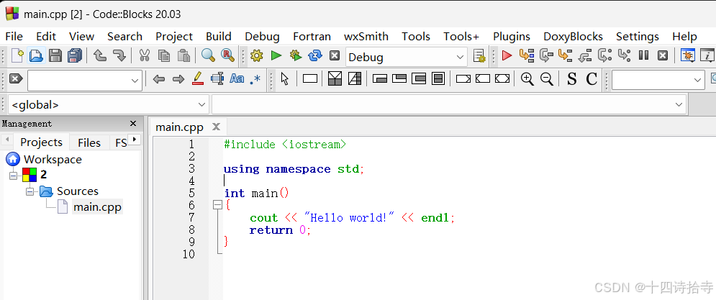This screenshot has width=716, height=300.
Task: Zoom out with the minus magnifier
Action: (547, 78)
